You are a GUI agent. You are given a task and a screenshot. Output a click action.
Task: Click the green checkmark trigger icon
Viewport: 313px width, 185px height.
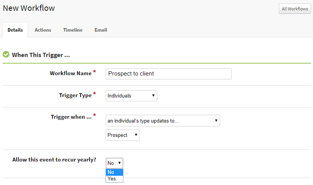(x=6, y=54)
